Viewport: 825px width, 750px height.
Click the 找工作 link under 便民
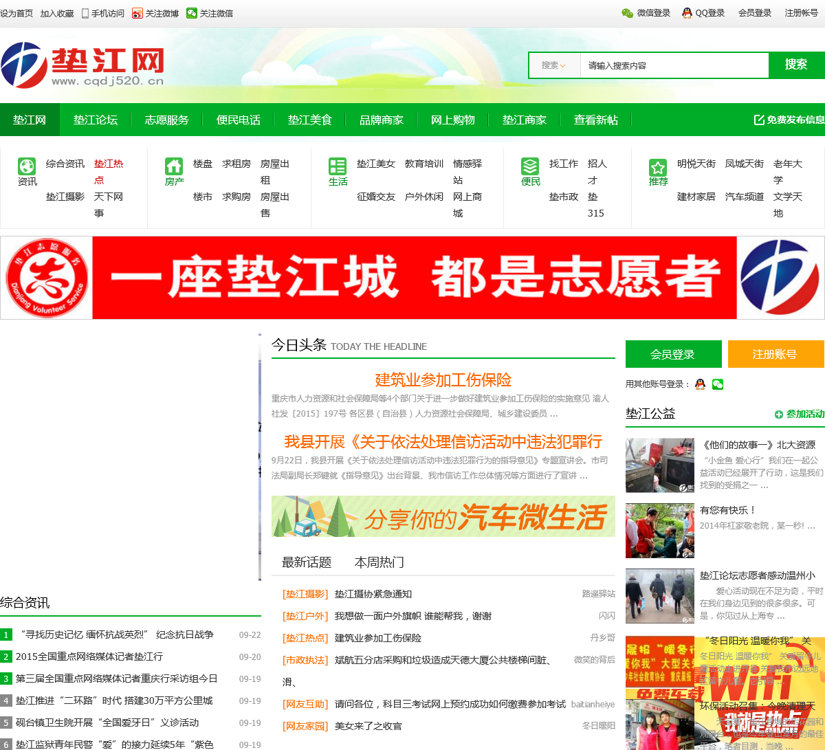564,164
